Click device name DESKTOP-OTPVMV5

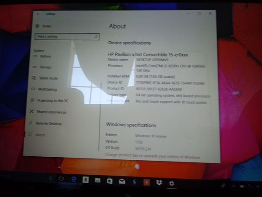pos(152,60)
